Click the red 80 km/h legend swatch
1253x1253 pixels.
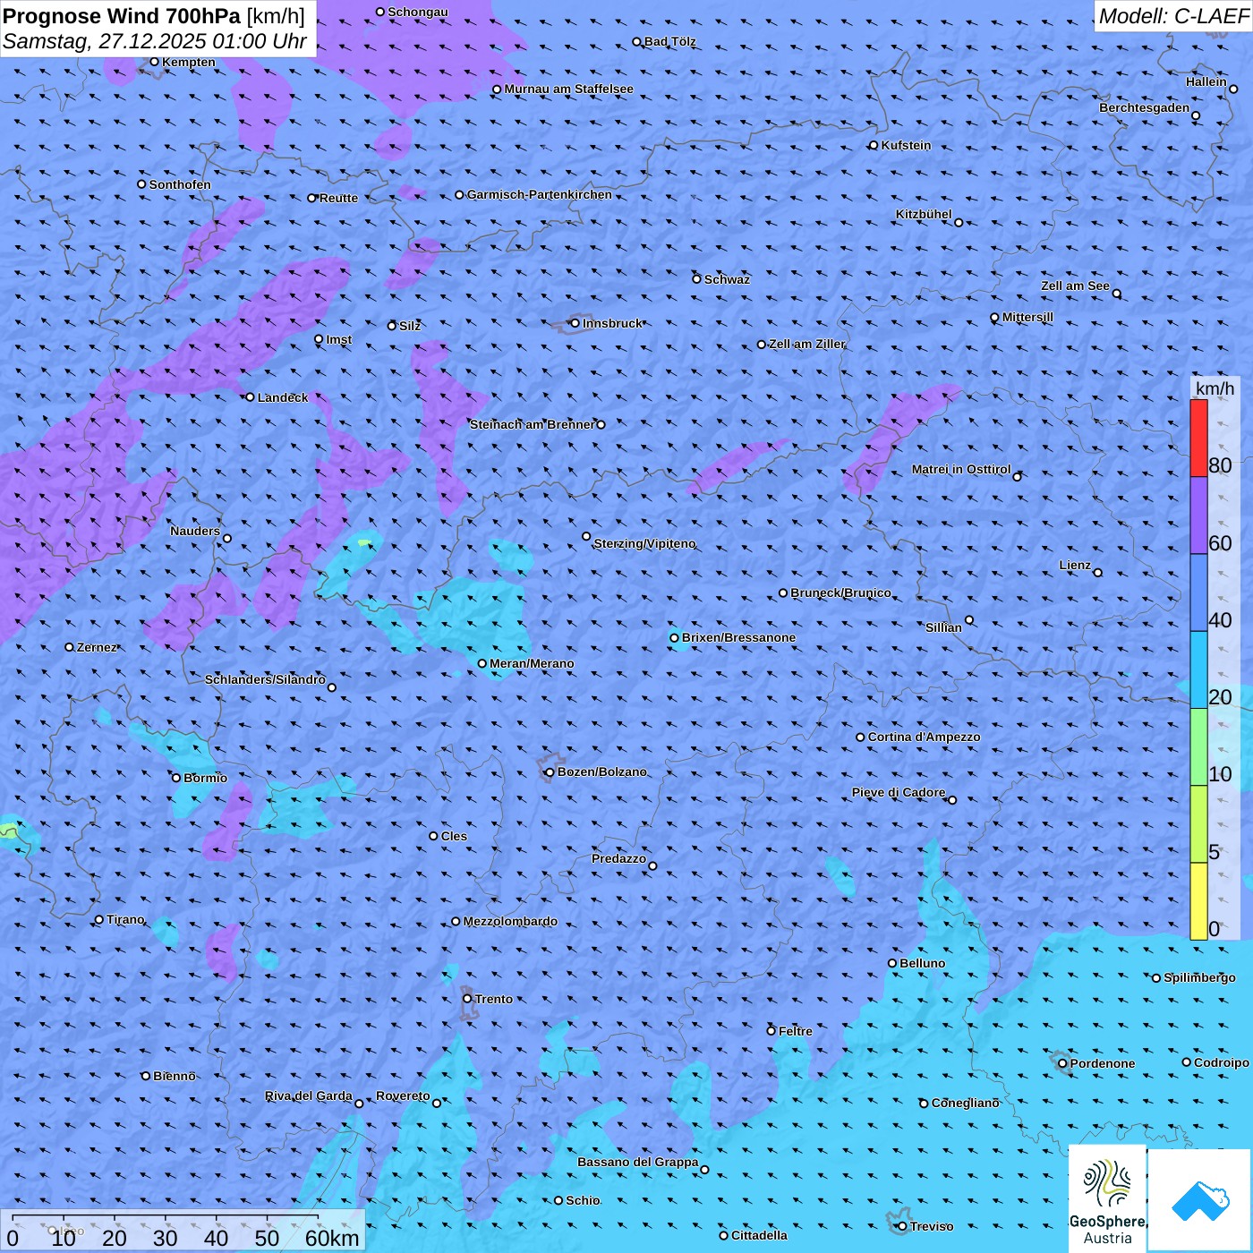coord(1198,438)
